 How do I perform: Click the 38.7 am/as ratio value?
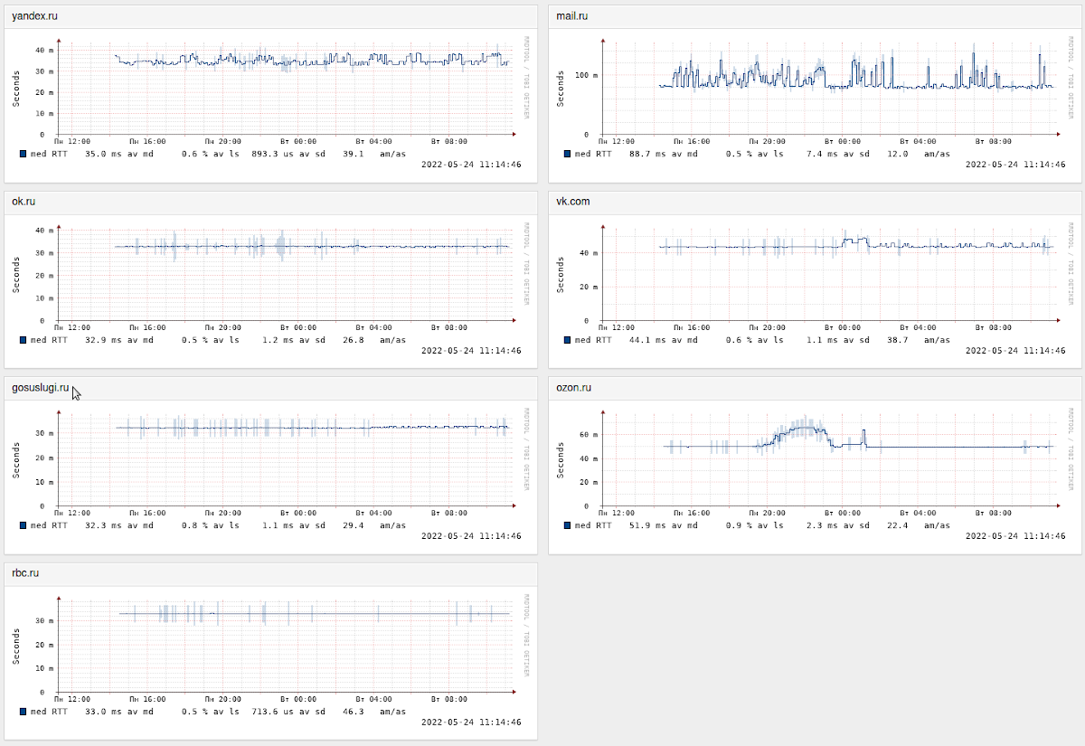[897, 340]
